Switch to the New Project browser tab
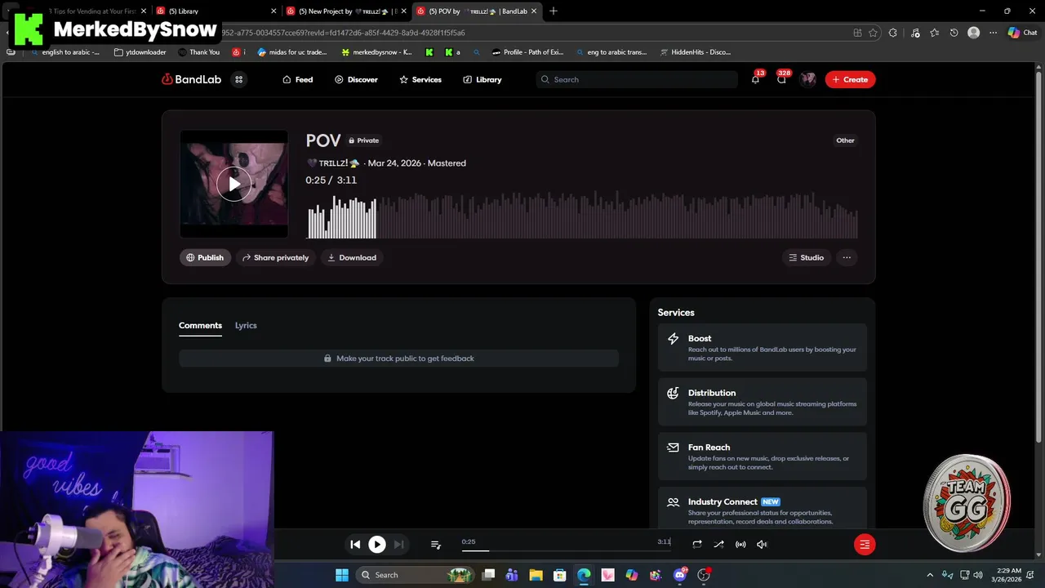Image resolution: width=1045 pixels, height=588 pixels. click(347, 11)
